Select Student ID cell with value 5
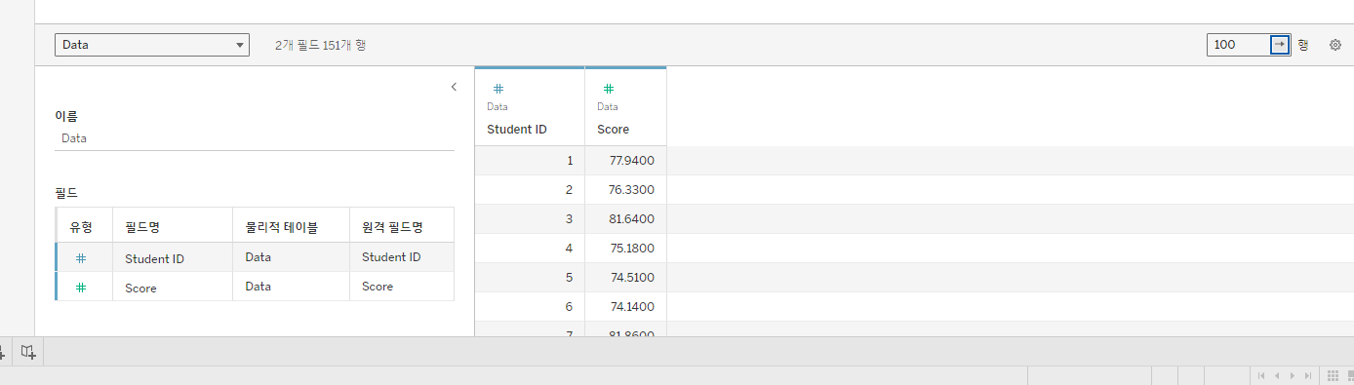1354x385 pixels. point(530,277)
